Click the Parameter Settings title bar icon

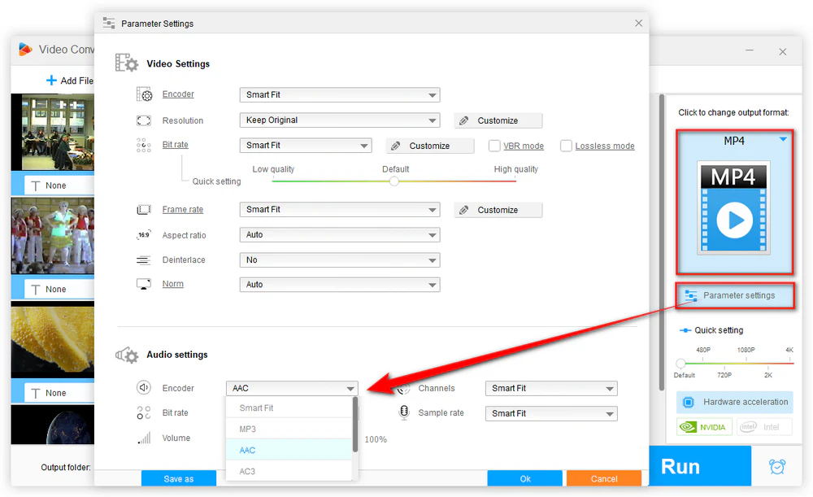[x=109, y=24]
